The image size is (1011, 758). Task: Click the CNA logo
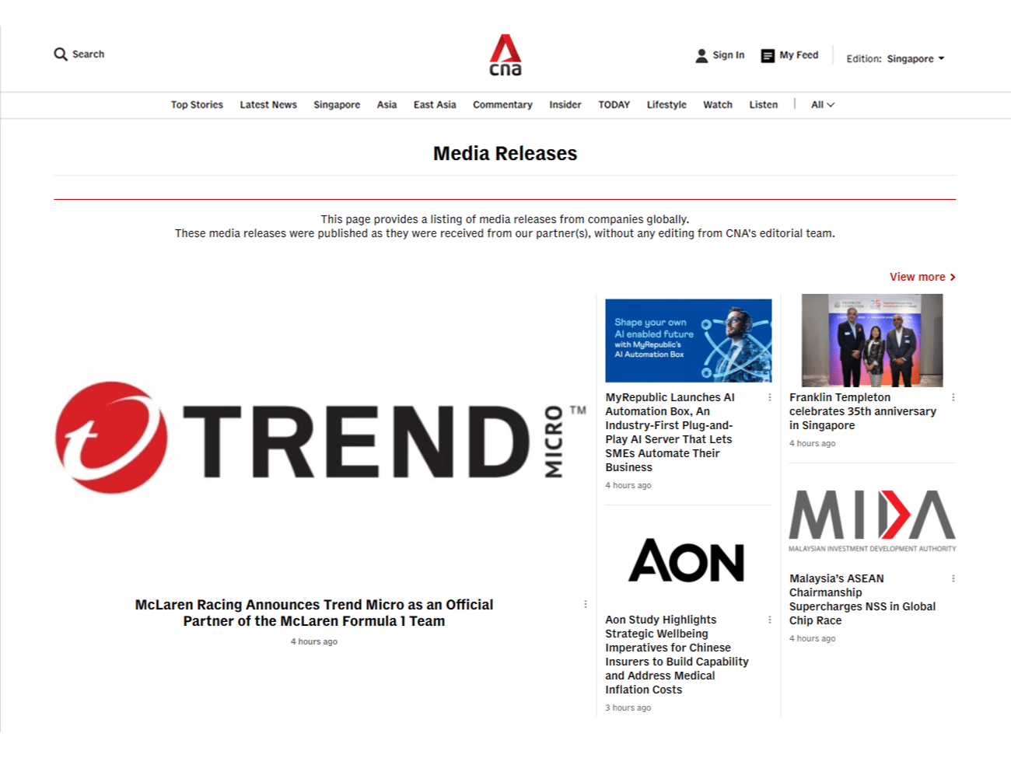coord(505,55)
